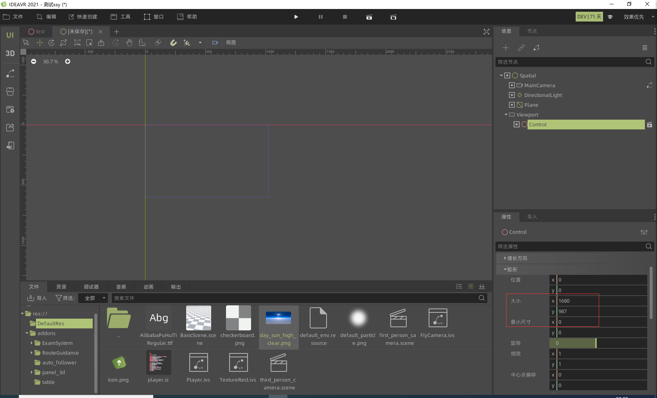
Task: Collapse the Viewport tree node
Action: tap(506, 115)
